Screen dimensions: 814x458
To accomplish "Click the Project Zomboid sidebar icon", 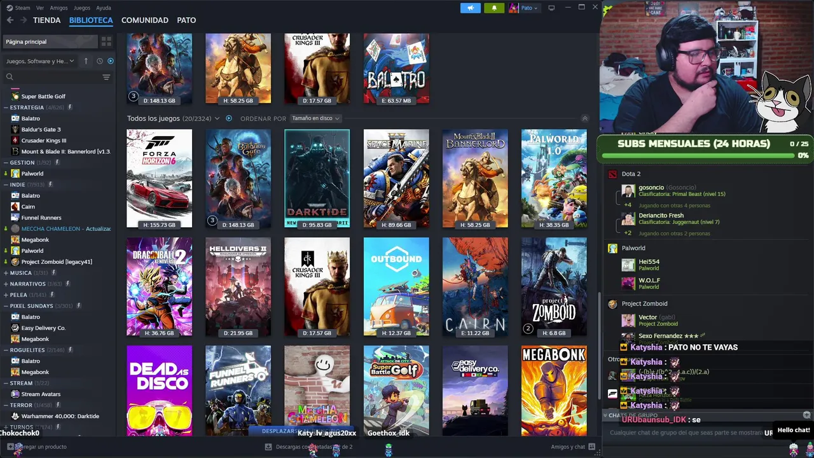I will pos(15,261).
